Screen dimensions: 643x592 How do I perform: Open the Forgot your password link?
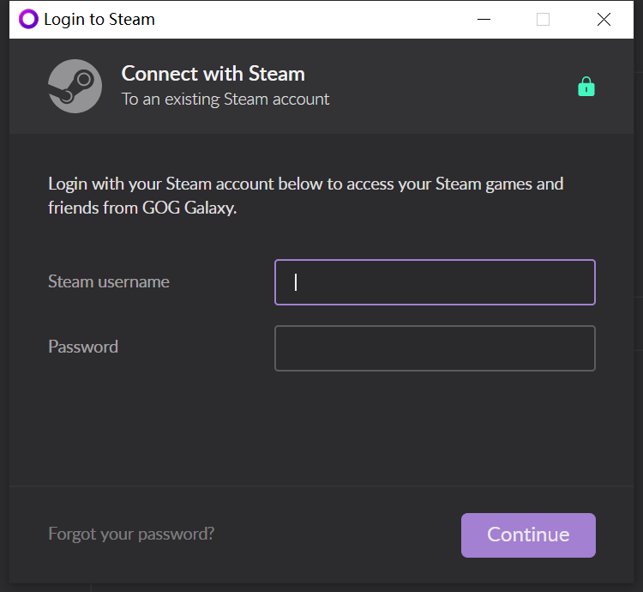coord(131,534)
